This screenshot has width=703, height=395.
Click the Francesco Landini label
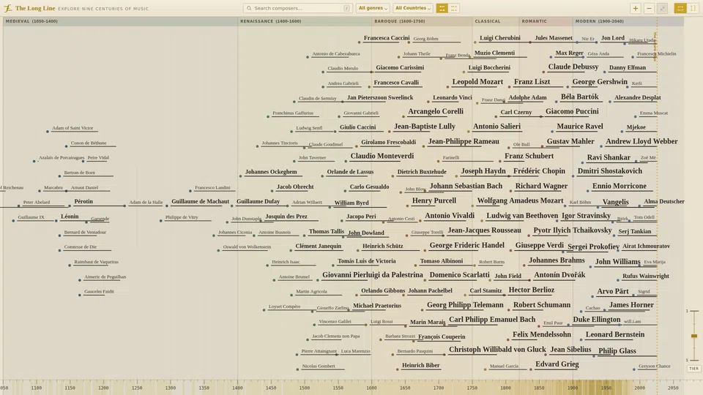pos(212,188)
